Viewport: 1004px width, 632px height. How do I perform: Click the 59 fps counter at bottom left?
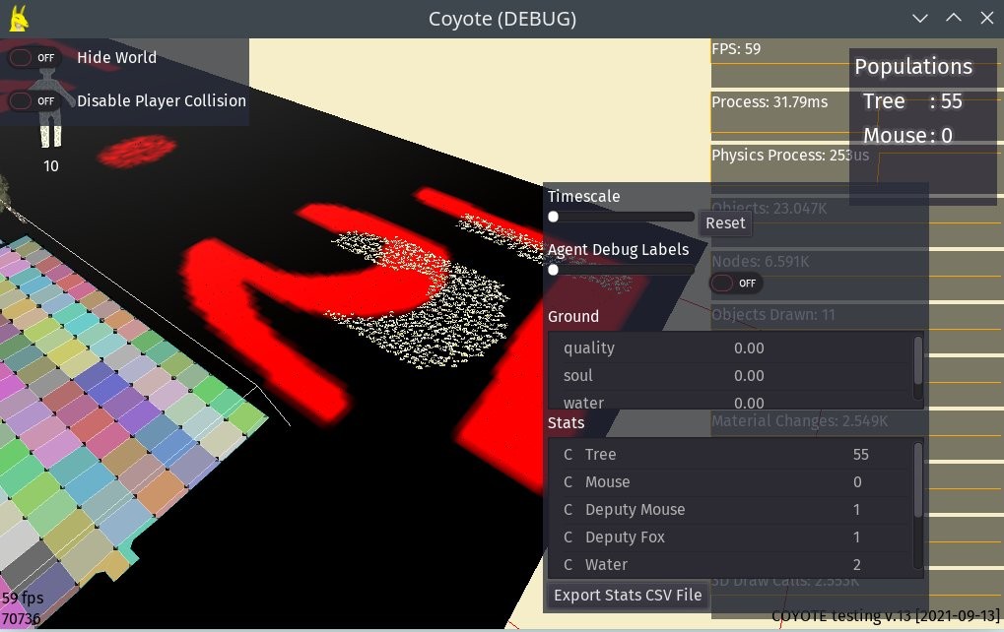23,599
